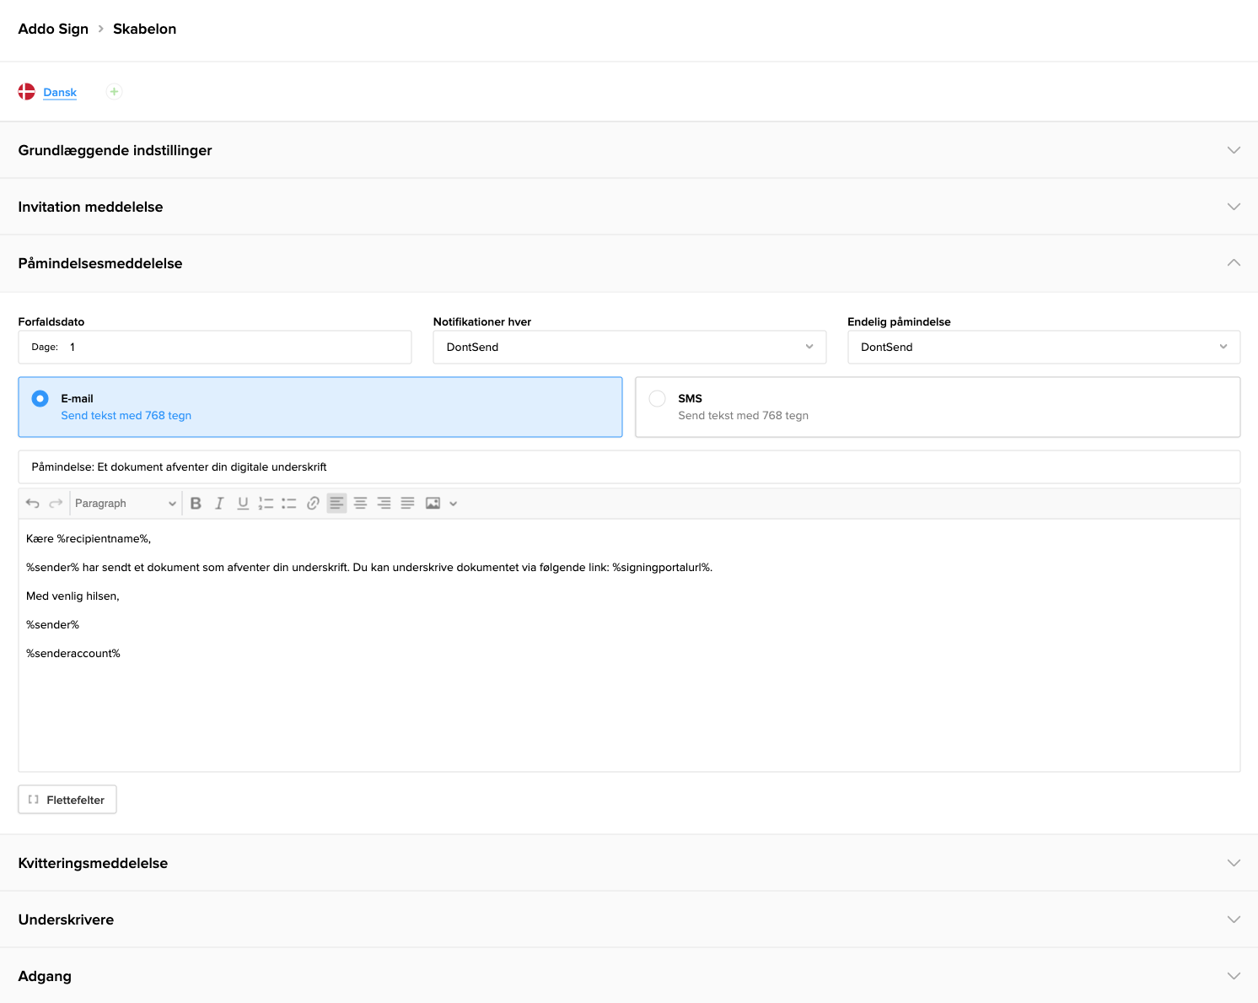1258x1003 pixels.
Task: Open the Endelig påmindelse dropdown
Action: pyautogui.click(x=1043, y=347)
